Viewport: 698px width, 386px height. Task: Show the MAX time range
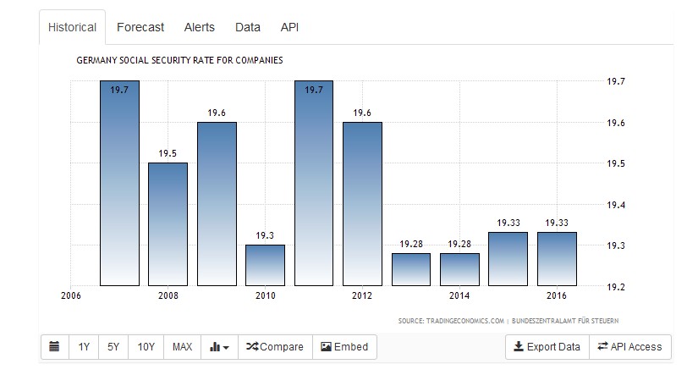(x=182, y=347)
